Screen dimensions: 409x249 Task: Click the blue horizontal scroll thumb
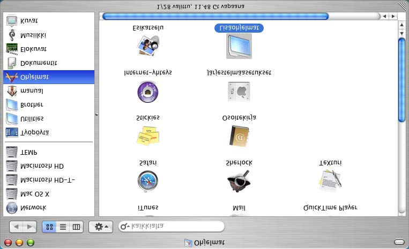[215, 17]
